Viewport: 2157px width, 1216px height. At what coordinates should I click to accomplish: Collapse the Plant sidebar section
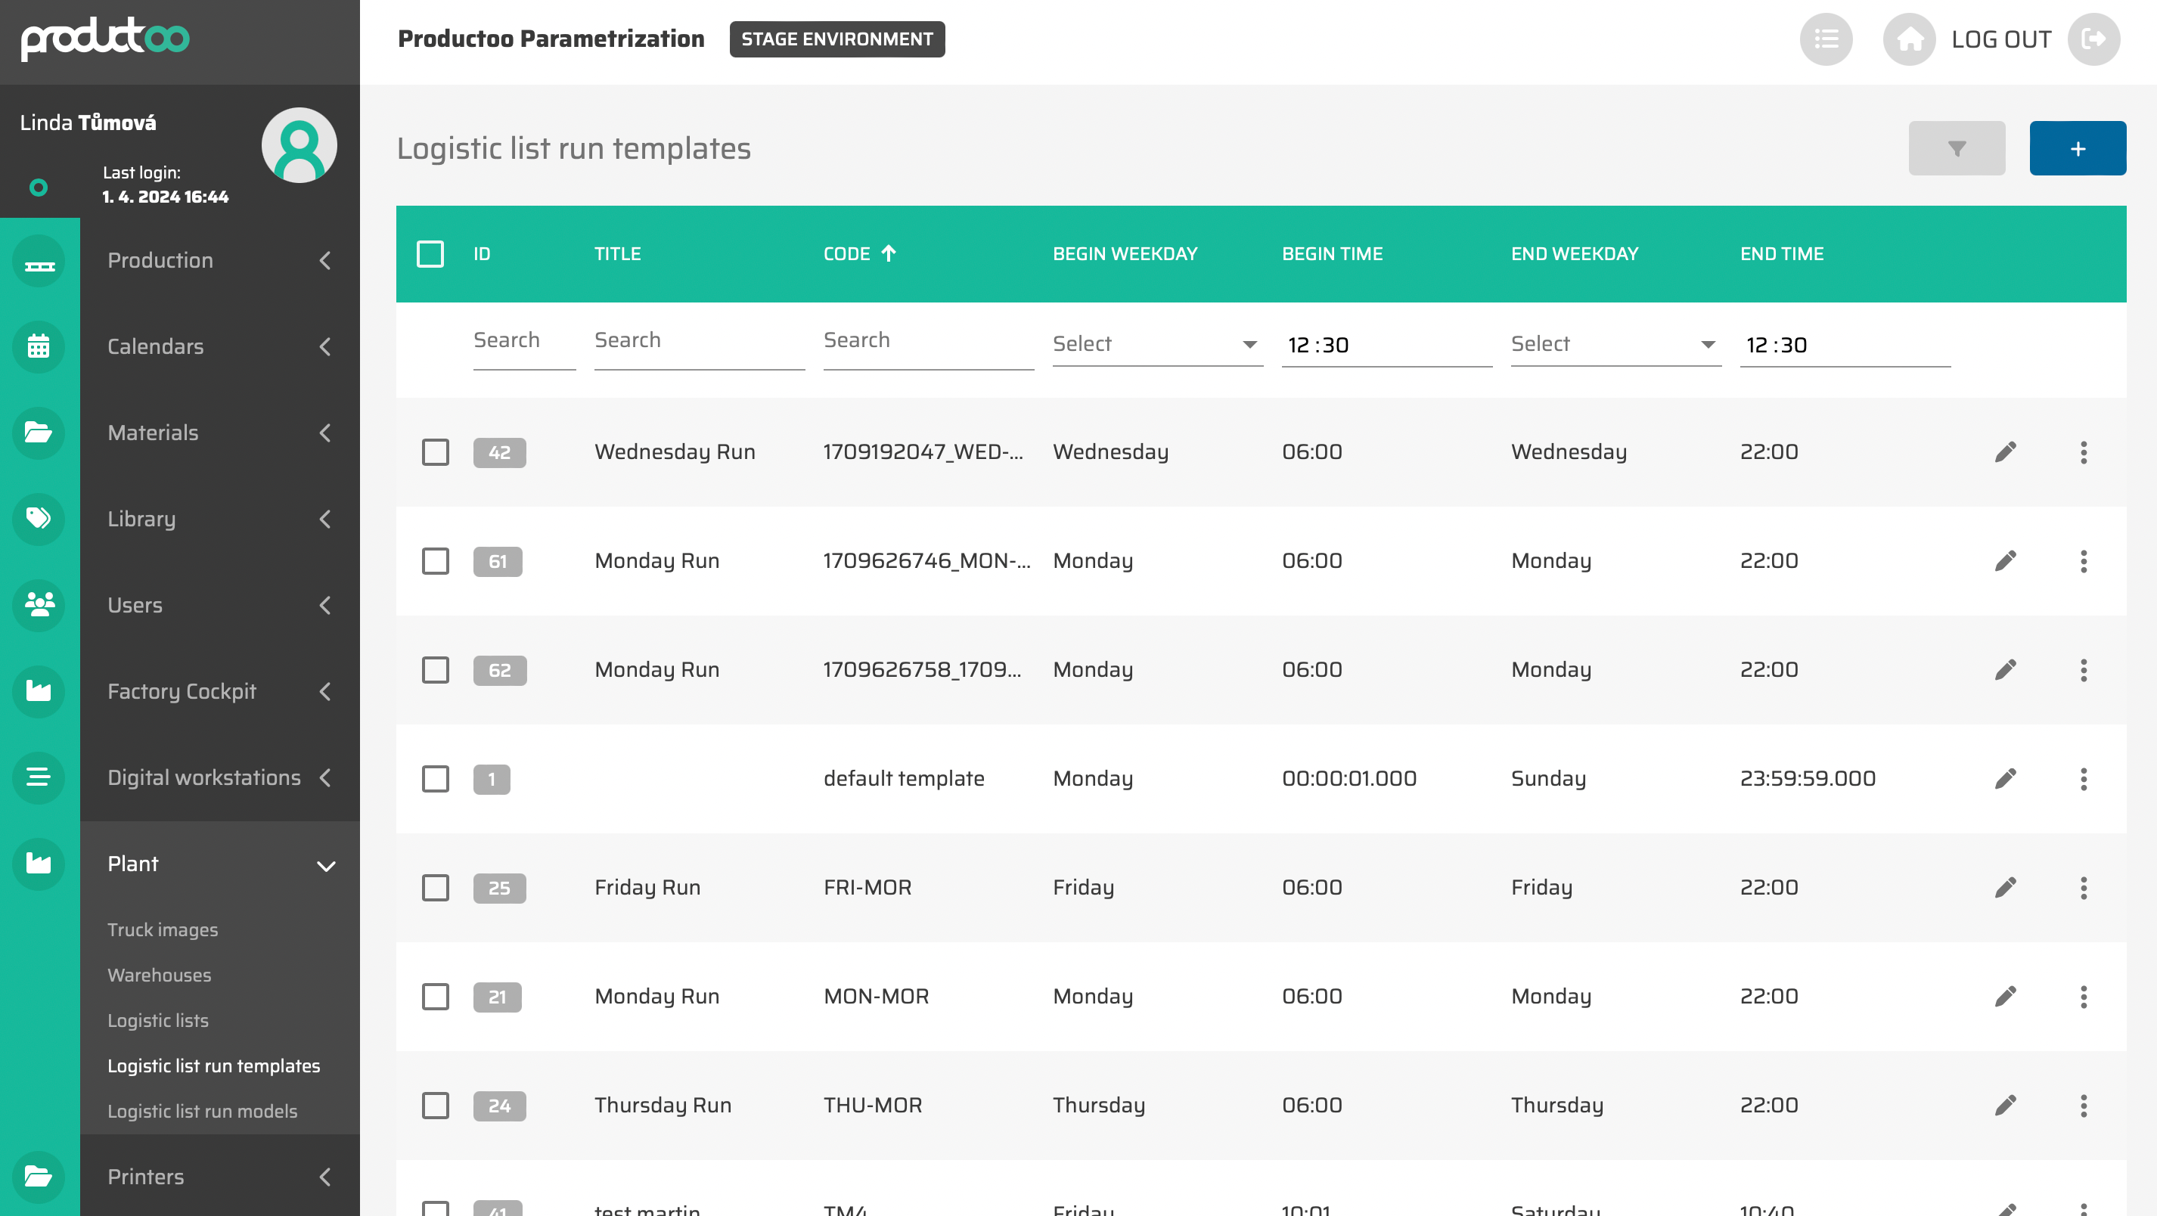click(326, 865)
